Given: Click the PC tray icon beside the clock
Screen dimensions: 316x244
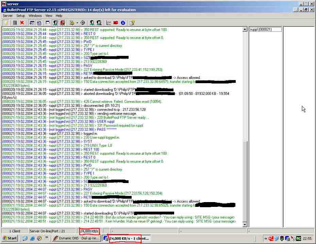Looking at the screenshot, I should point(299,239).
